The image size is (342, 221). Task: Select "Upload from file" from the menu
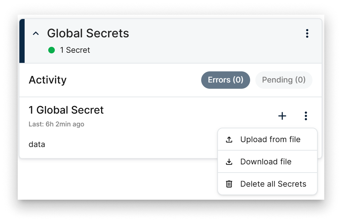(270, 139)
